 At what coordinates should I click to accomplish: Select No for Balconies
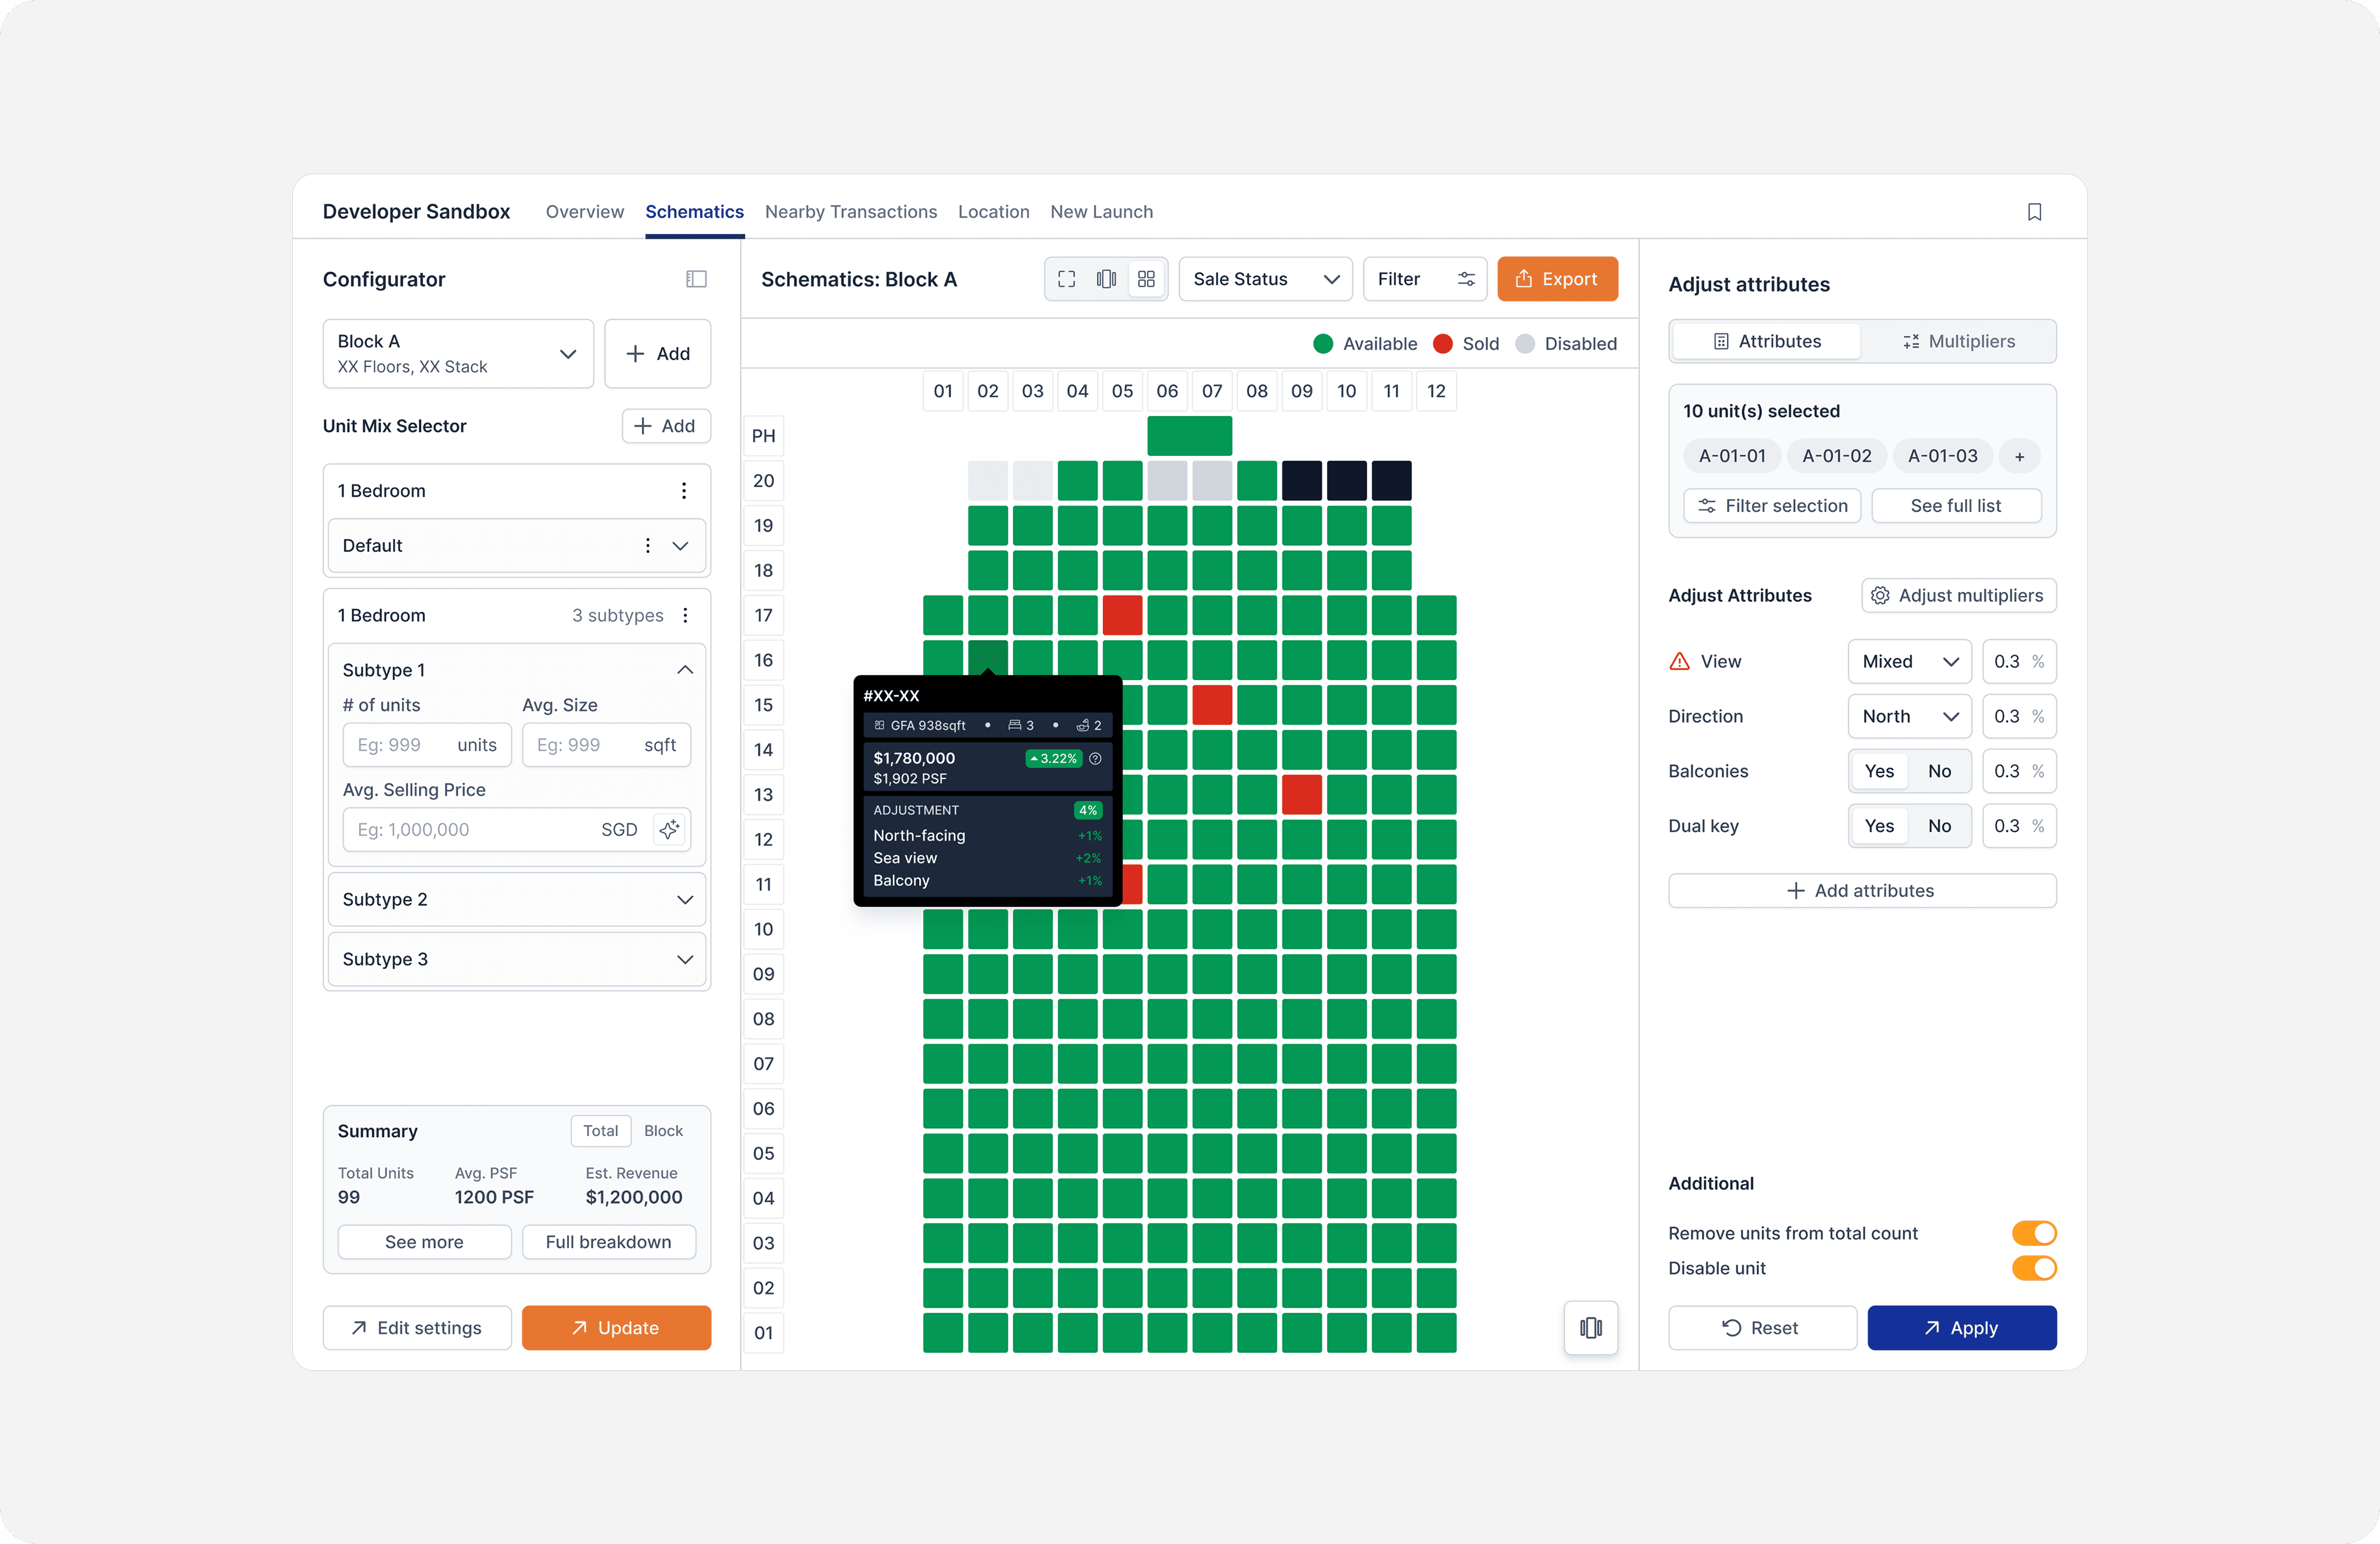1939,771
